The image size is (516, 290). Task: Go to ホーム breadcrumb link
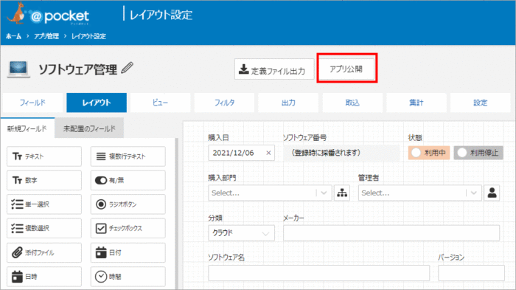pyautogui.click(x=13, y=36)
